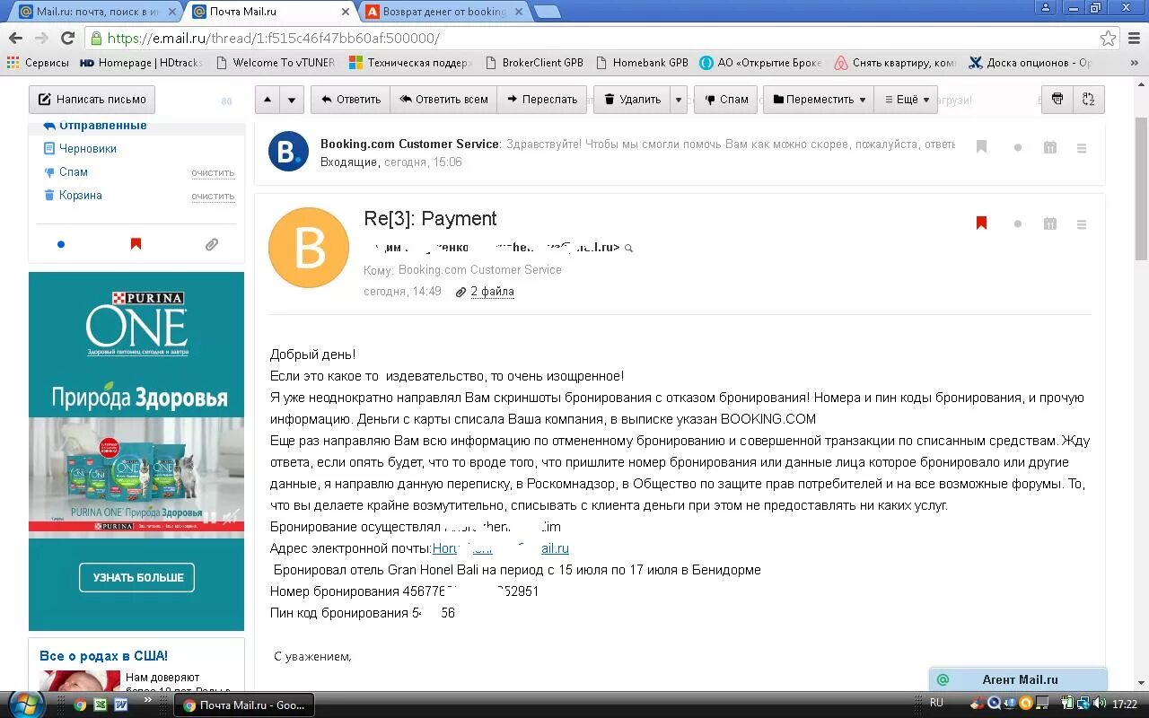Open the 2 файла attachments link
The width and height of the screenshot is (1149, 718).
click(492, 292)
